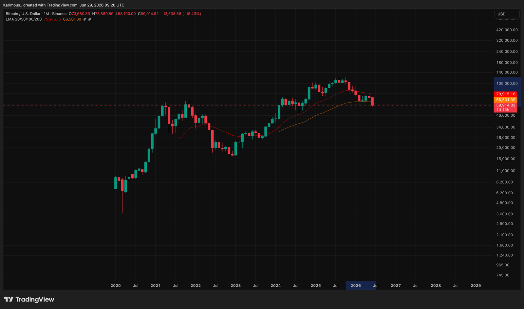Click the 11,000.00 price scale label
The image size is (524, 309).
click(x=506, y=171)
